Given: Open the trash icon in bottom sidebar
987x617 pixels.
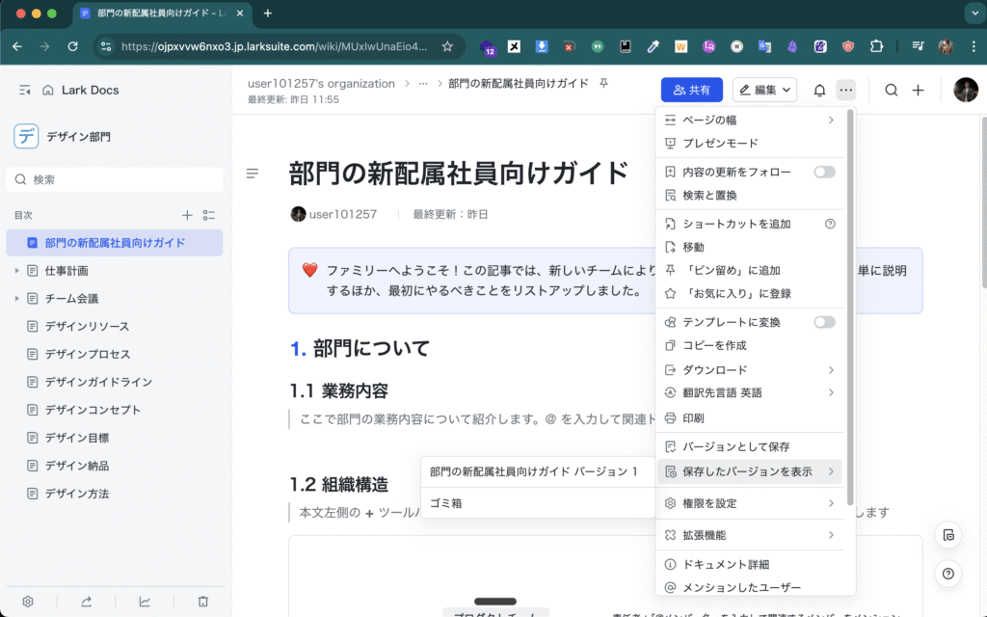Looking at the screenshot, I should (x=203, y=602).
